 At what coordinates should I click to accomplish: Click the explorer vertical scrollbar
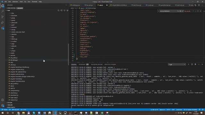pos(68,55)
